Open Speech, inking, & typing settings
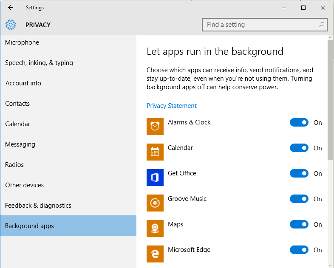The image size is (334, 268). click(39, 63)
